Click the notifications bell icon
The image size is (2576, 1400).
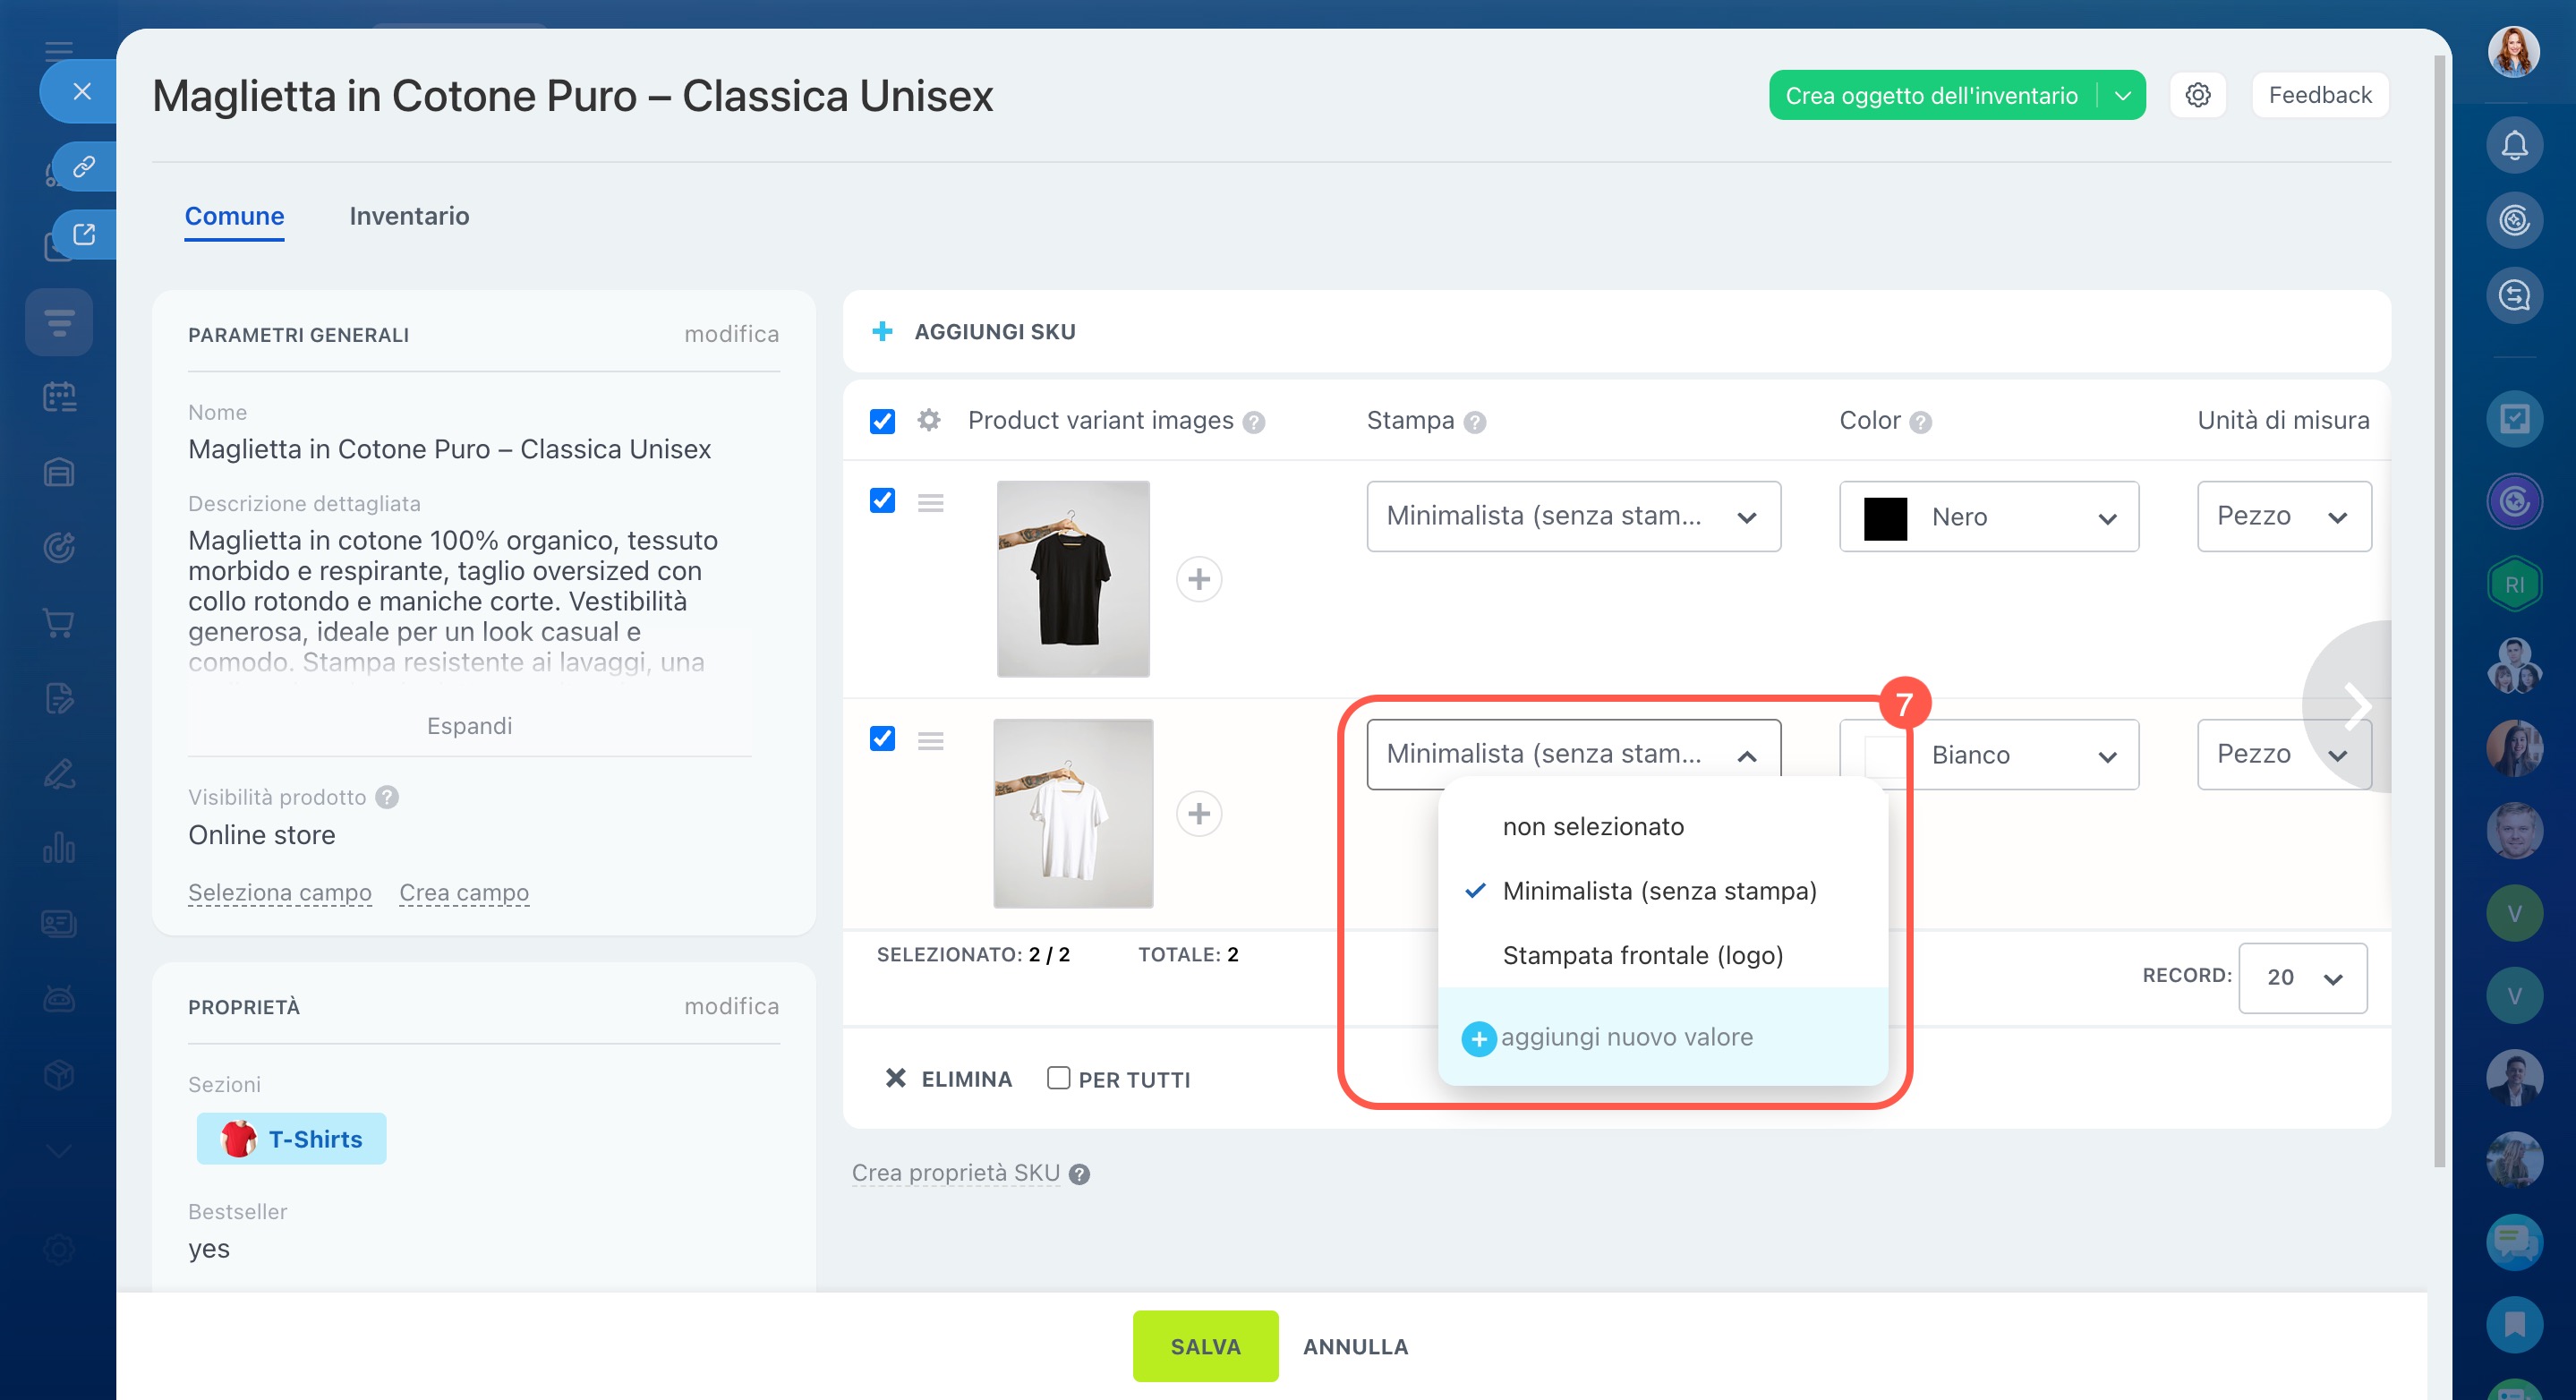tap(2513, 146)
